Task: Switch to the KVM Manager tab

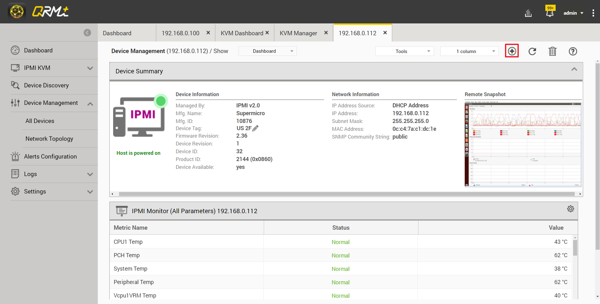Action: click(x=298, y=33)
